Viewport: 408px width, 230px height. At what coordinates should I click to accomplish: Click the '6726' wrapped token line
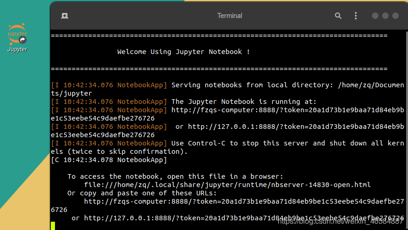coord(59,210)
